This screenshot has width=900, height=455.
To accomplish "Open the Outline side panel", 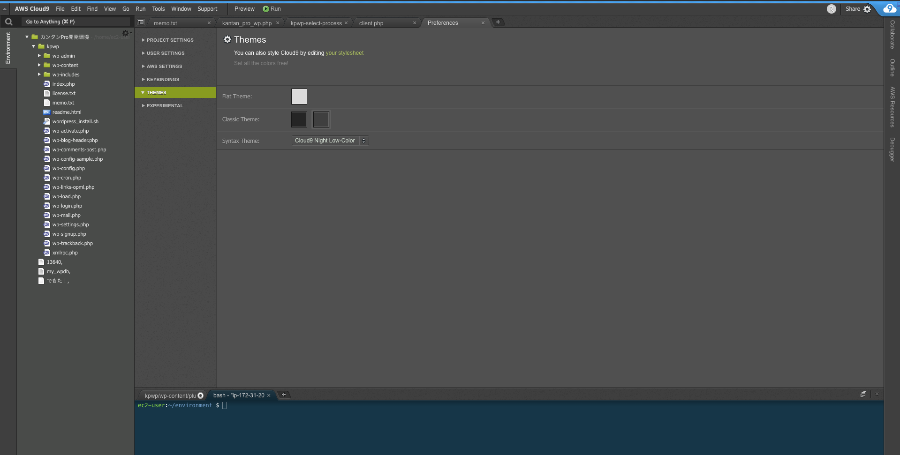I will (892, 67).
